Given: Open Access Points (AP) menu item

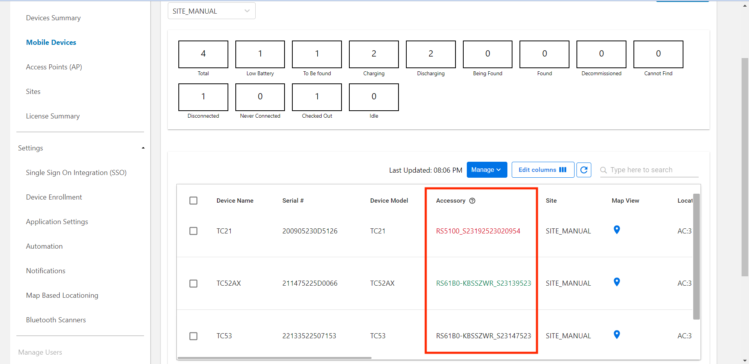Looking at the screenshot, I should tap(54, 67).
